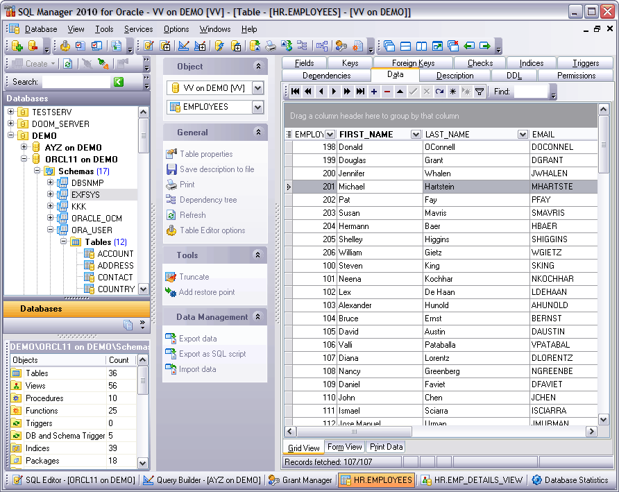619x492 pixels.
Task: Collapse the DEMO host node
Action: [10, 135]
